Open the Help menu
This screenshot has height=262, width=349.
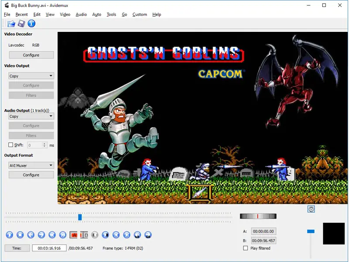click(157, 14)
